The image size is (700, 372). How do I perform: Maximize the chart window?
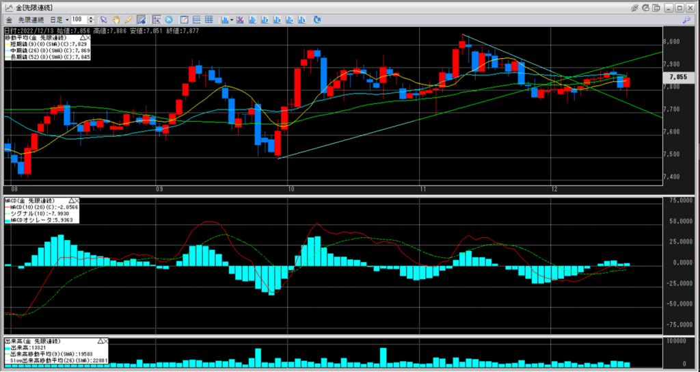pyautogui.click(x=679, y=8)
